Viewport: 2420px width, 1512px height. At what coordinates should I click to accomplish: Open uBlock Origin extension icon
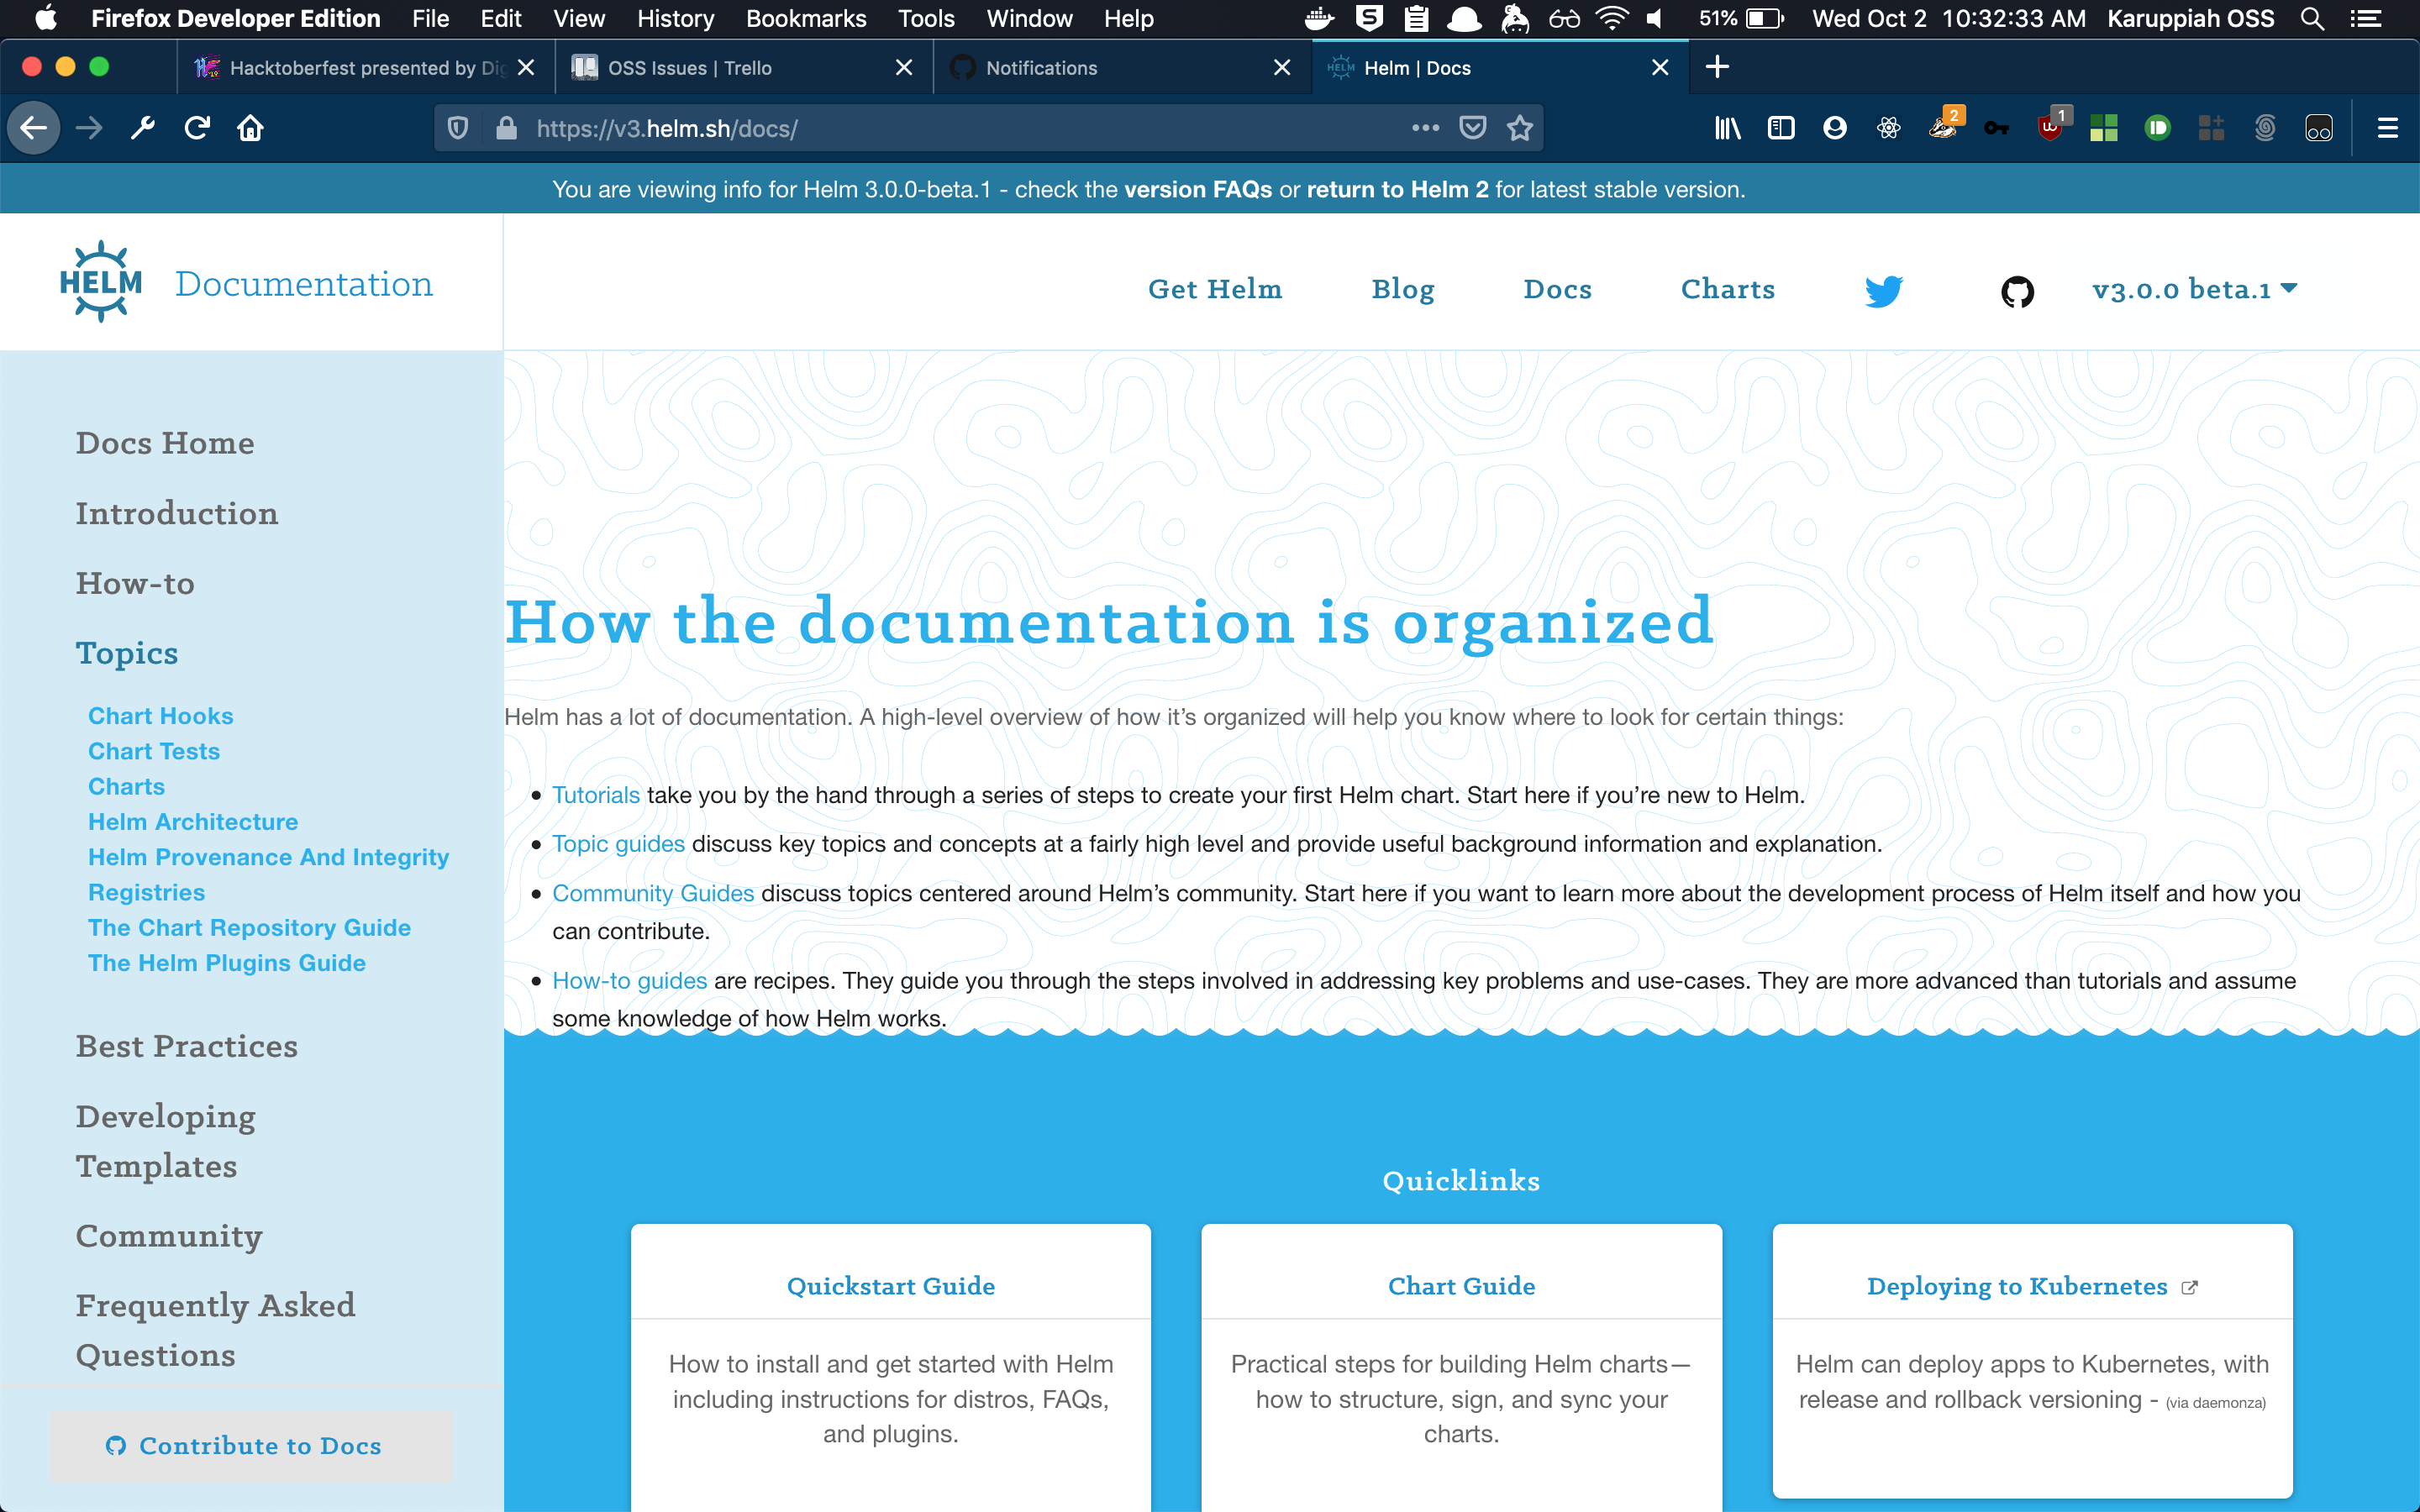click(2049, 128)
